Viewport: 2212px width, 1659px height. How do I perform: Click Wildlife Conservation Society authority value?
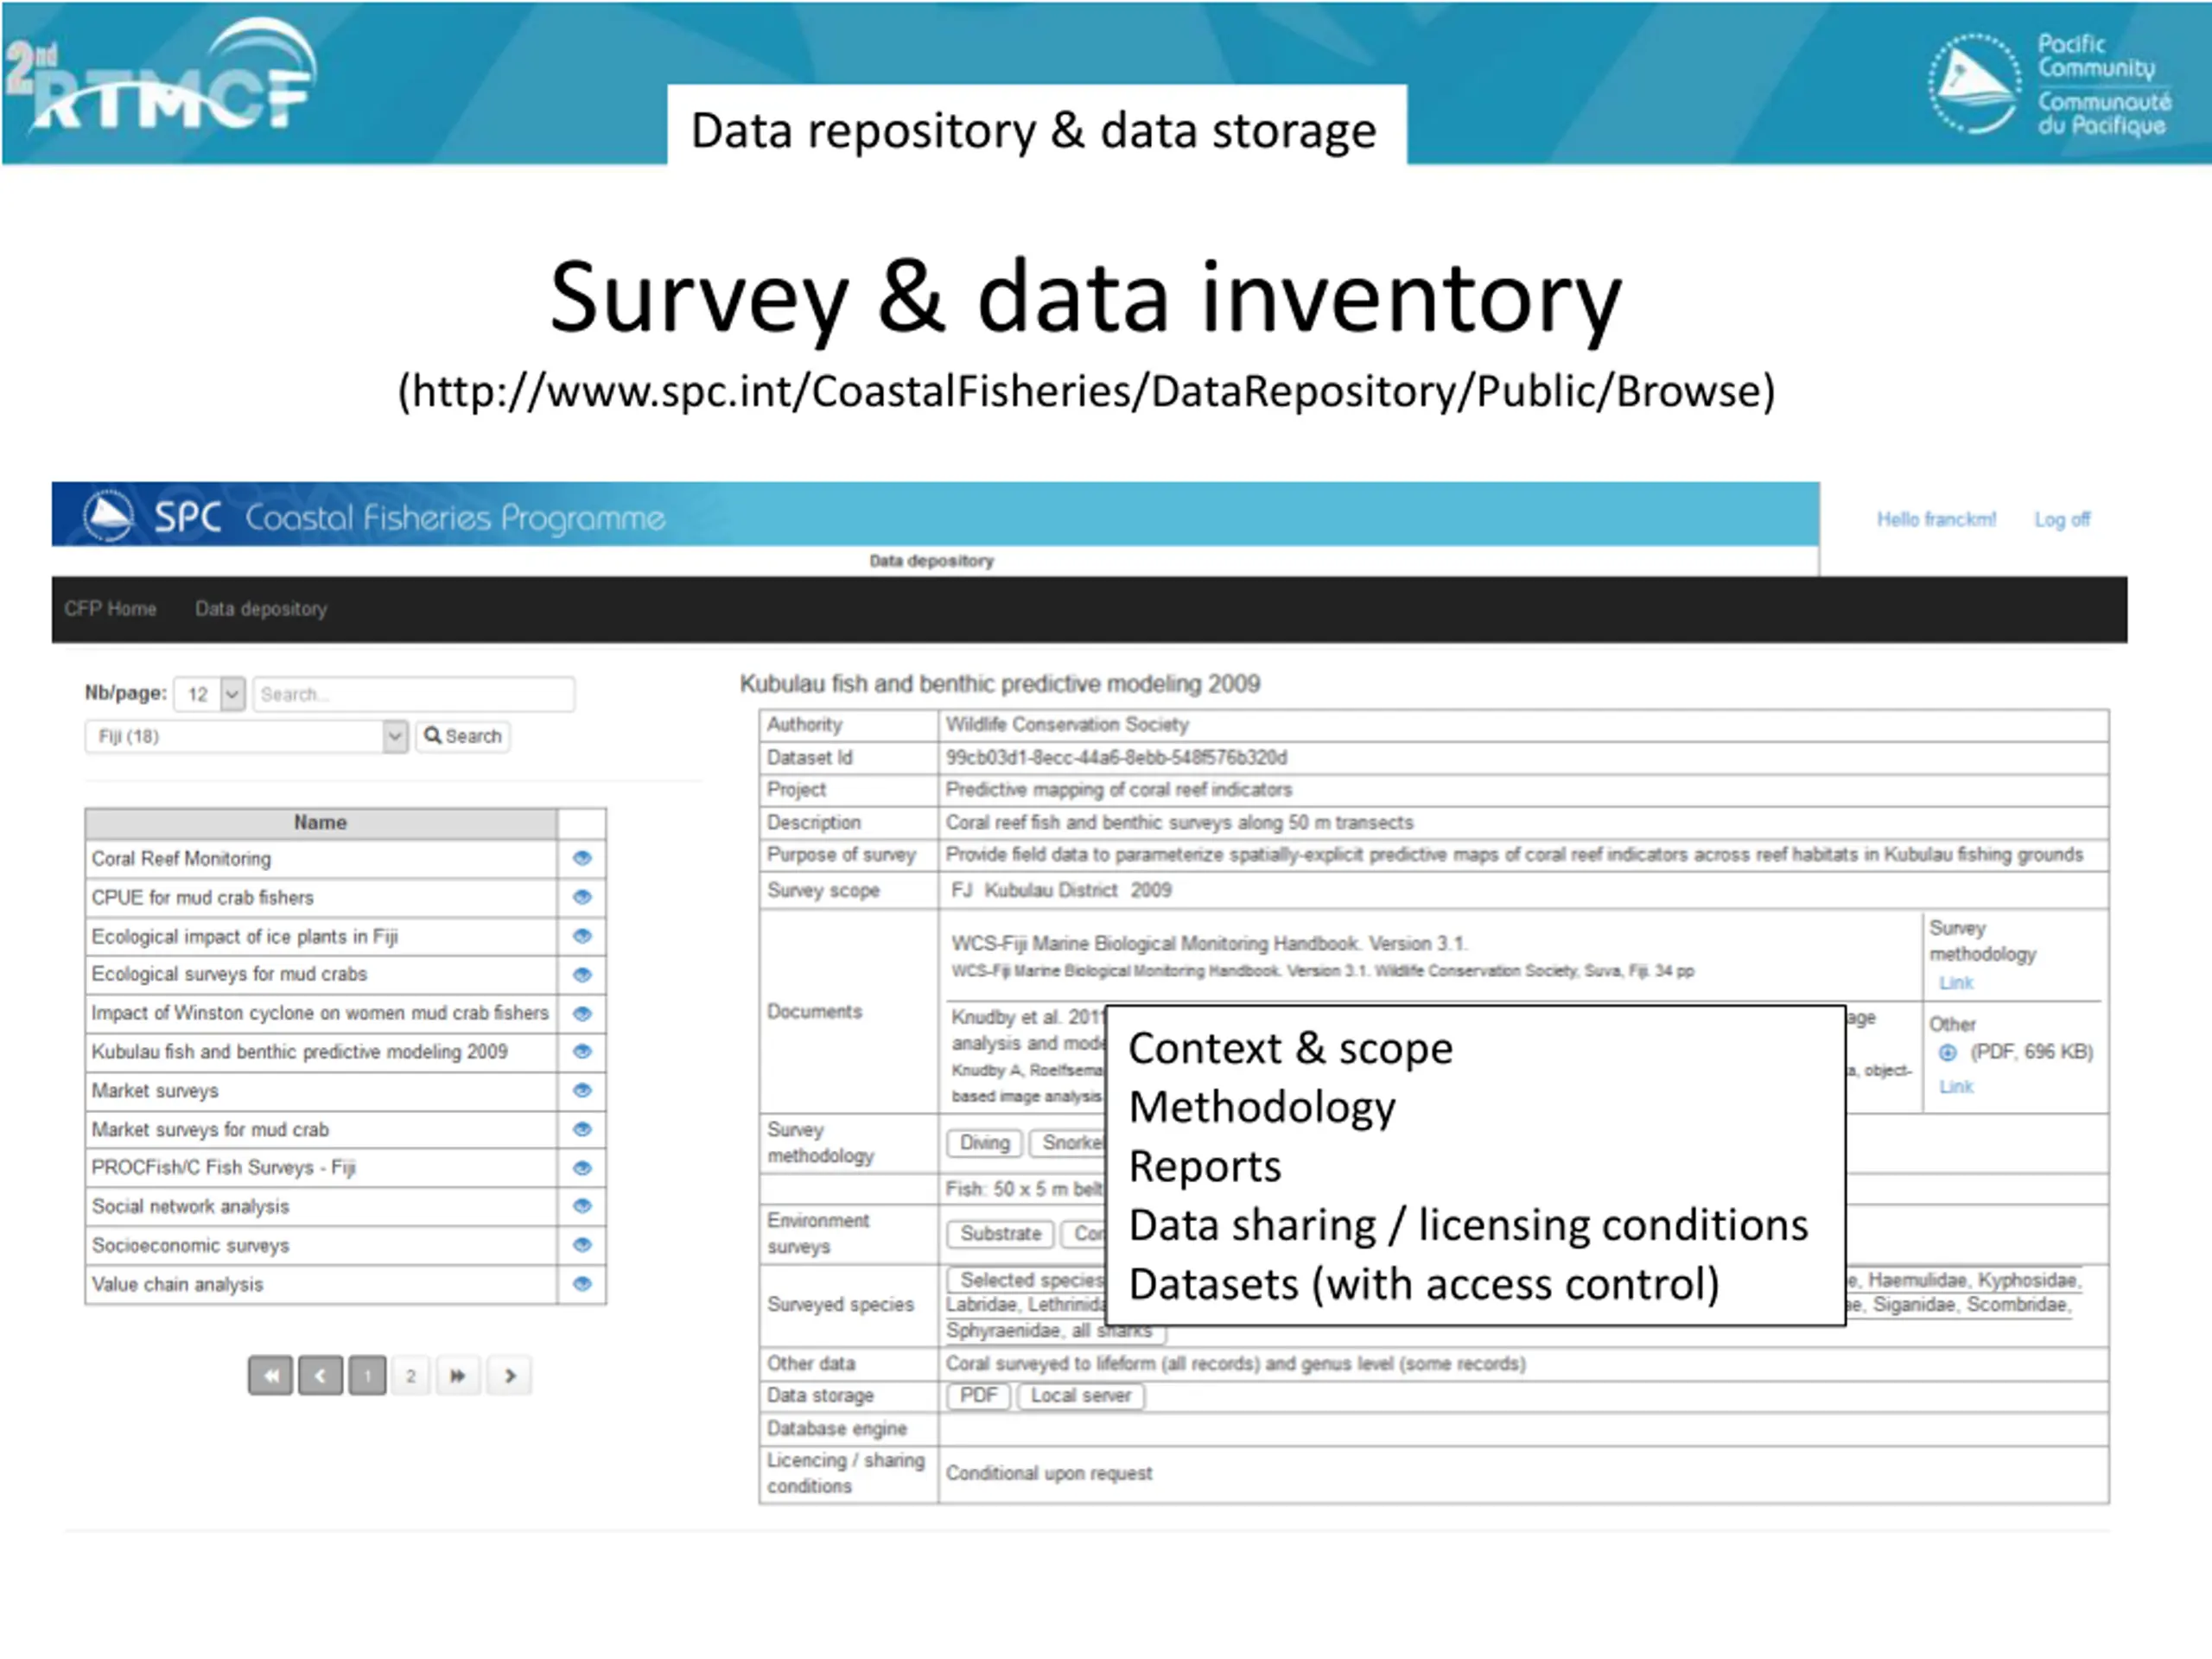[1067, 725]
